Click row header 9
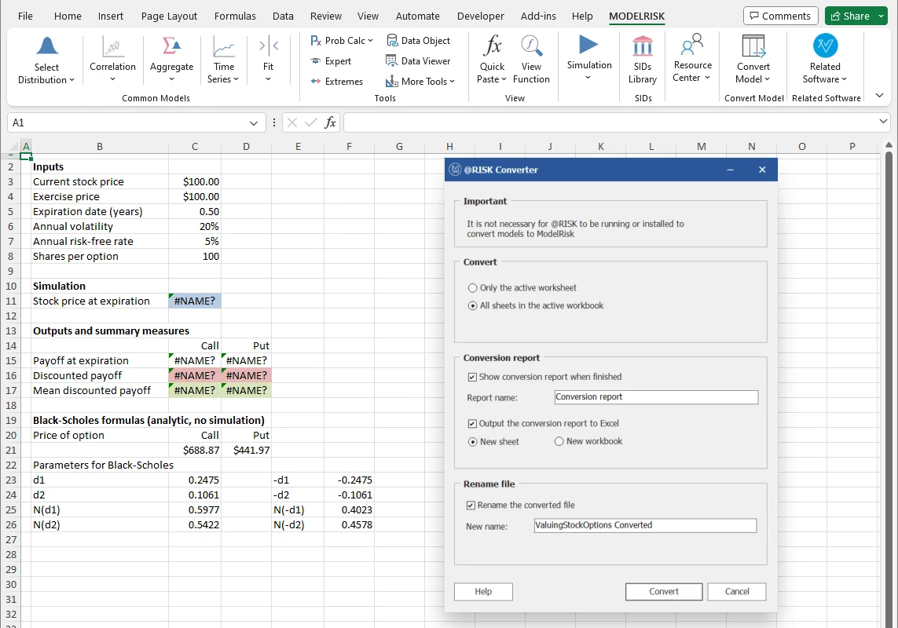 click(11, 272)
